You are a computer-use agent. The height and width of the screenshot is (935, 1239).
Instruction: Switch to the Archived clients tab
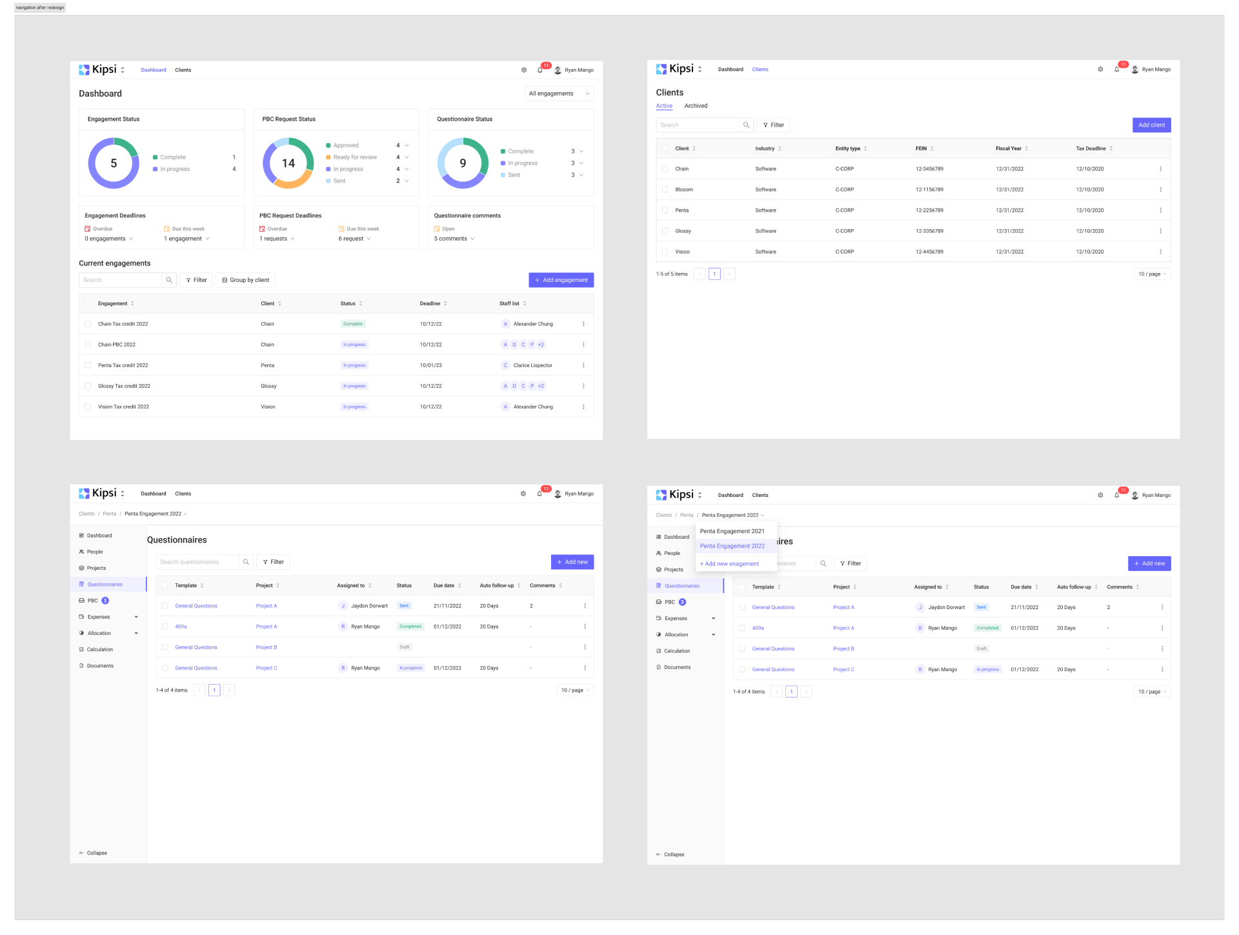pos(696,106)
